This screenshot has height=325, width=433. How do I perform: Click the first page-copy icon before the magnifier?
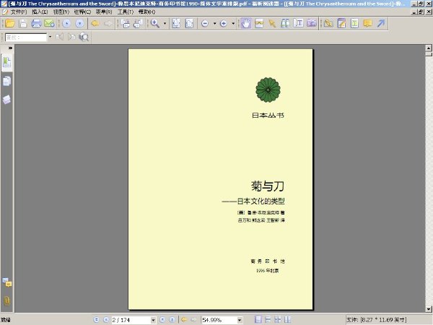click(x=126, y=24)
